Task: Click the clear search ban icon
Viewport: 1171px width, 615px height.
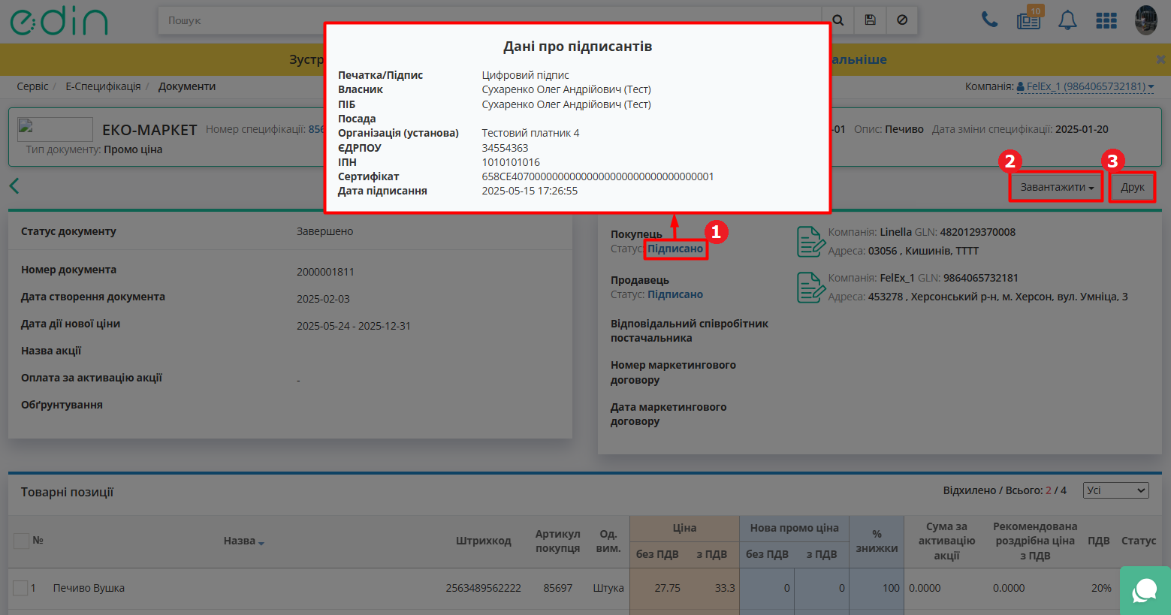Action: 902,20
